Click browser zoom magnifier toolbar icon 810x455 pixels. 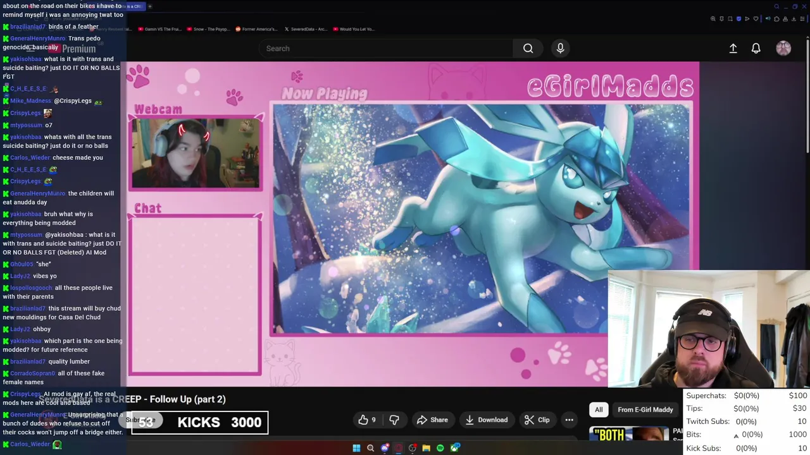[713, 19]
